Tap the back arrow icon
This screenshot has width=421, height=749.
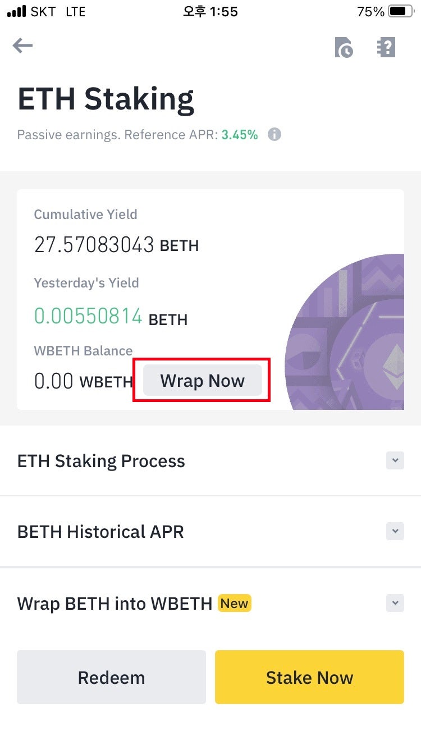[23, 46]
